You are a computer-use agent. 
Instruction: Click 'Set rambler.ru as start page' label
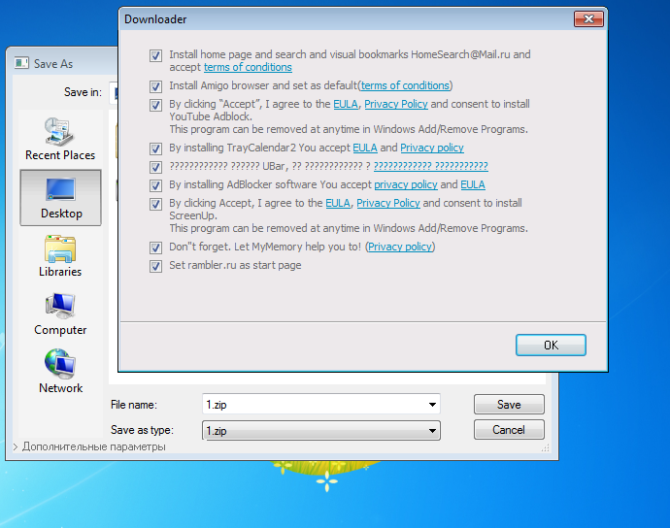(235, 265)
